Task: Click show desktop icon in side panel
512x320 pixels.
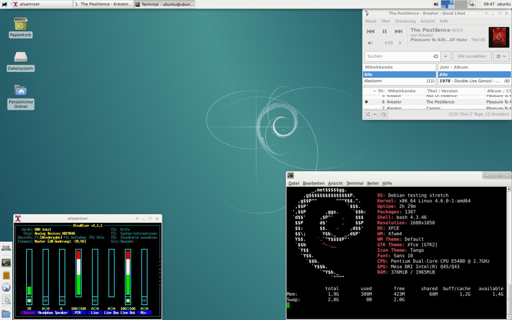Action: click(x=6, y=249)
